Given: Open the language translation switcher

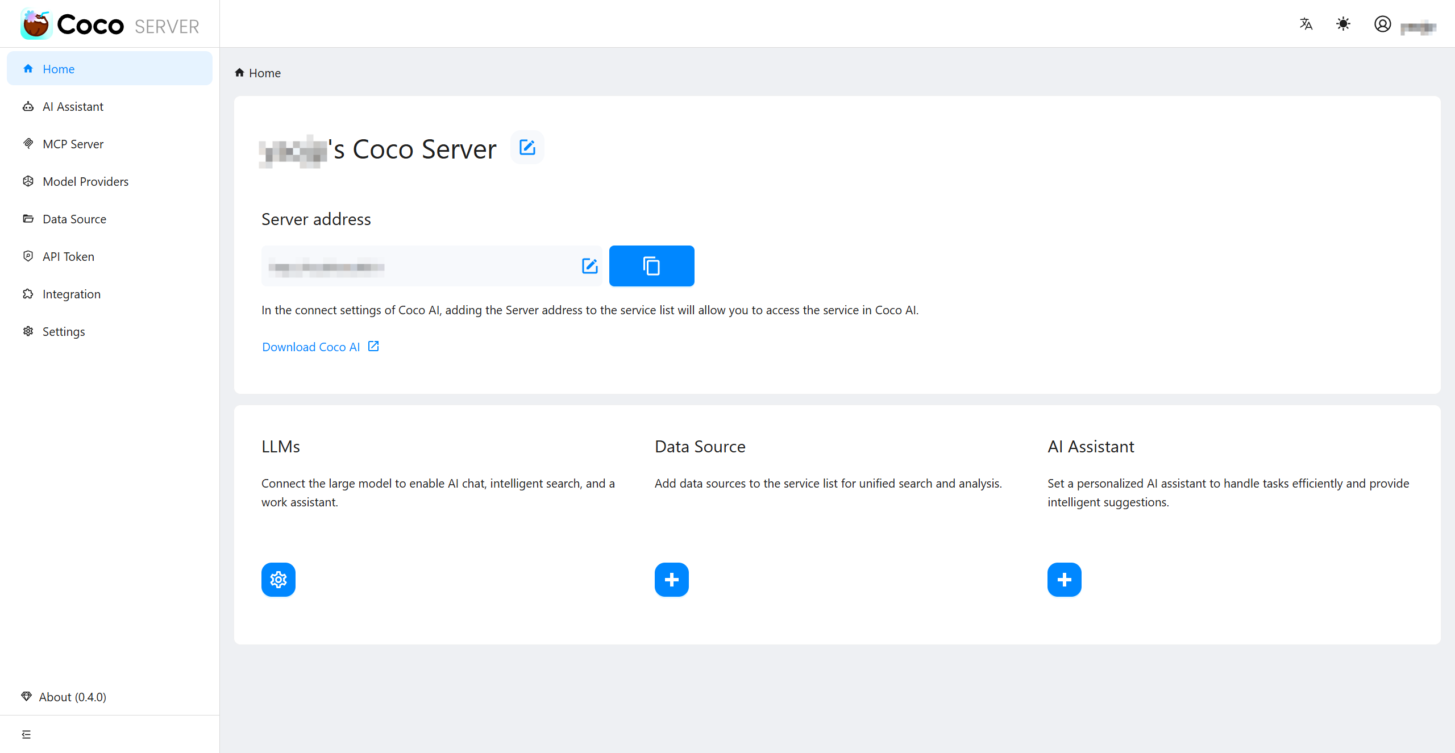Looking at the screenshot, I should pyautogui.click(x=1306, y=24).
